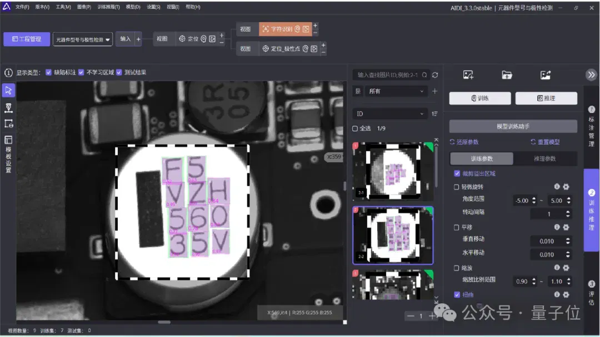Click the 推理 inference button
Viewport: 600px width, 337px height.
pyautogui.click(x=546, y=98)
